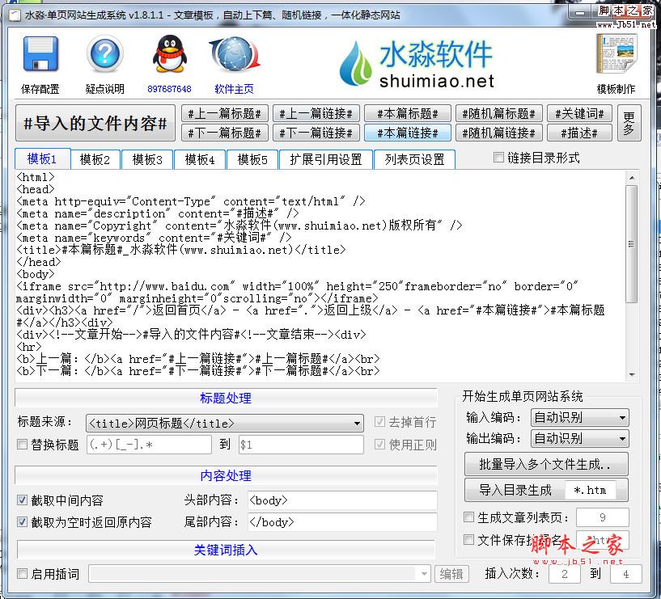Click the 编辑 button for keywords

(x=451, y=574)
